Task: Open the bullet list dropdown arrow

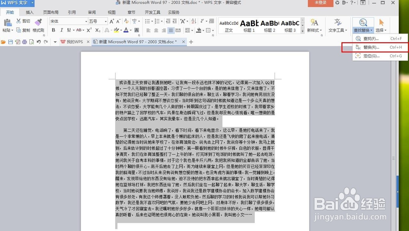Action: tap(152, 21)
